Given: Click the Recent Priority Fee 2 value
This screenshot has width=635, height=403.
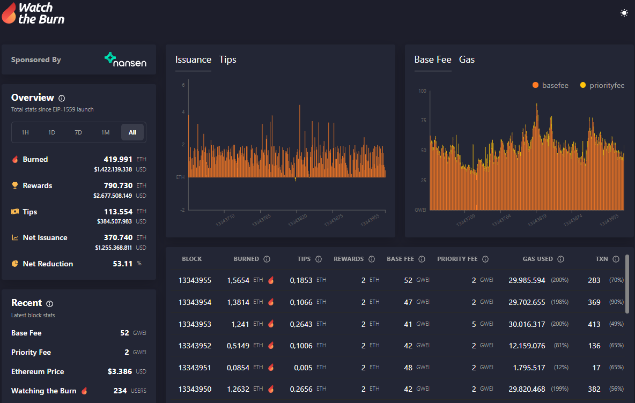Looking at the screenshot, I should point(127,353).
